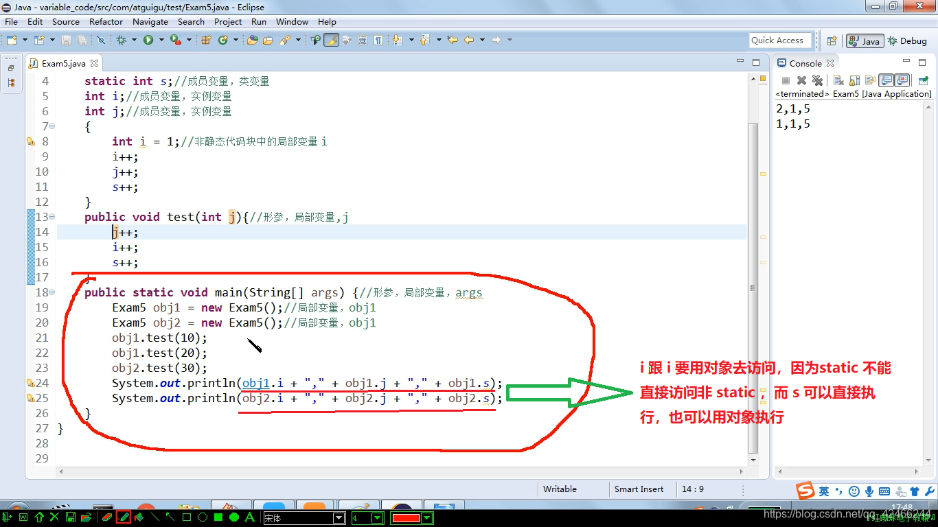Click the Run Last Tool icon
This screenshot has height=527, width=938.
[x=175, y=40]
